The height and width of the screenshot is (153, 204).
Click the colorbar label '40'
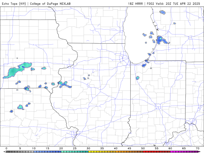[x=116, y=148]
